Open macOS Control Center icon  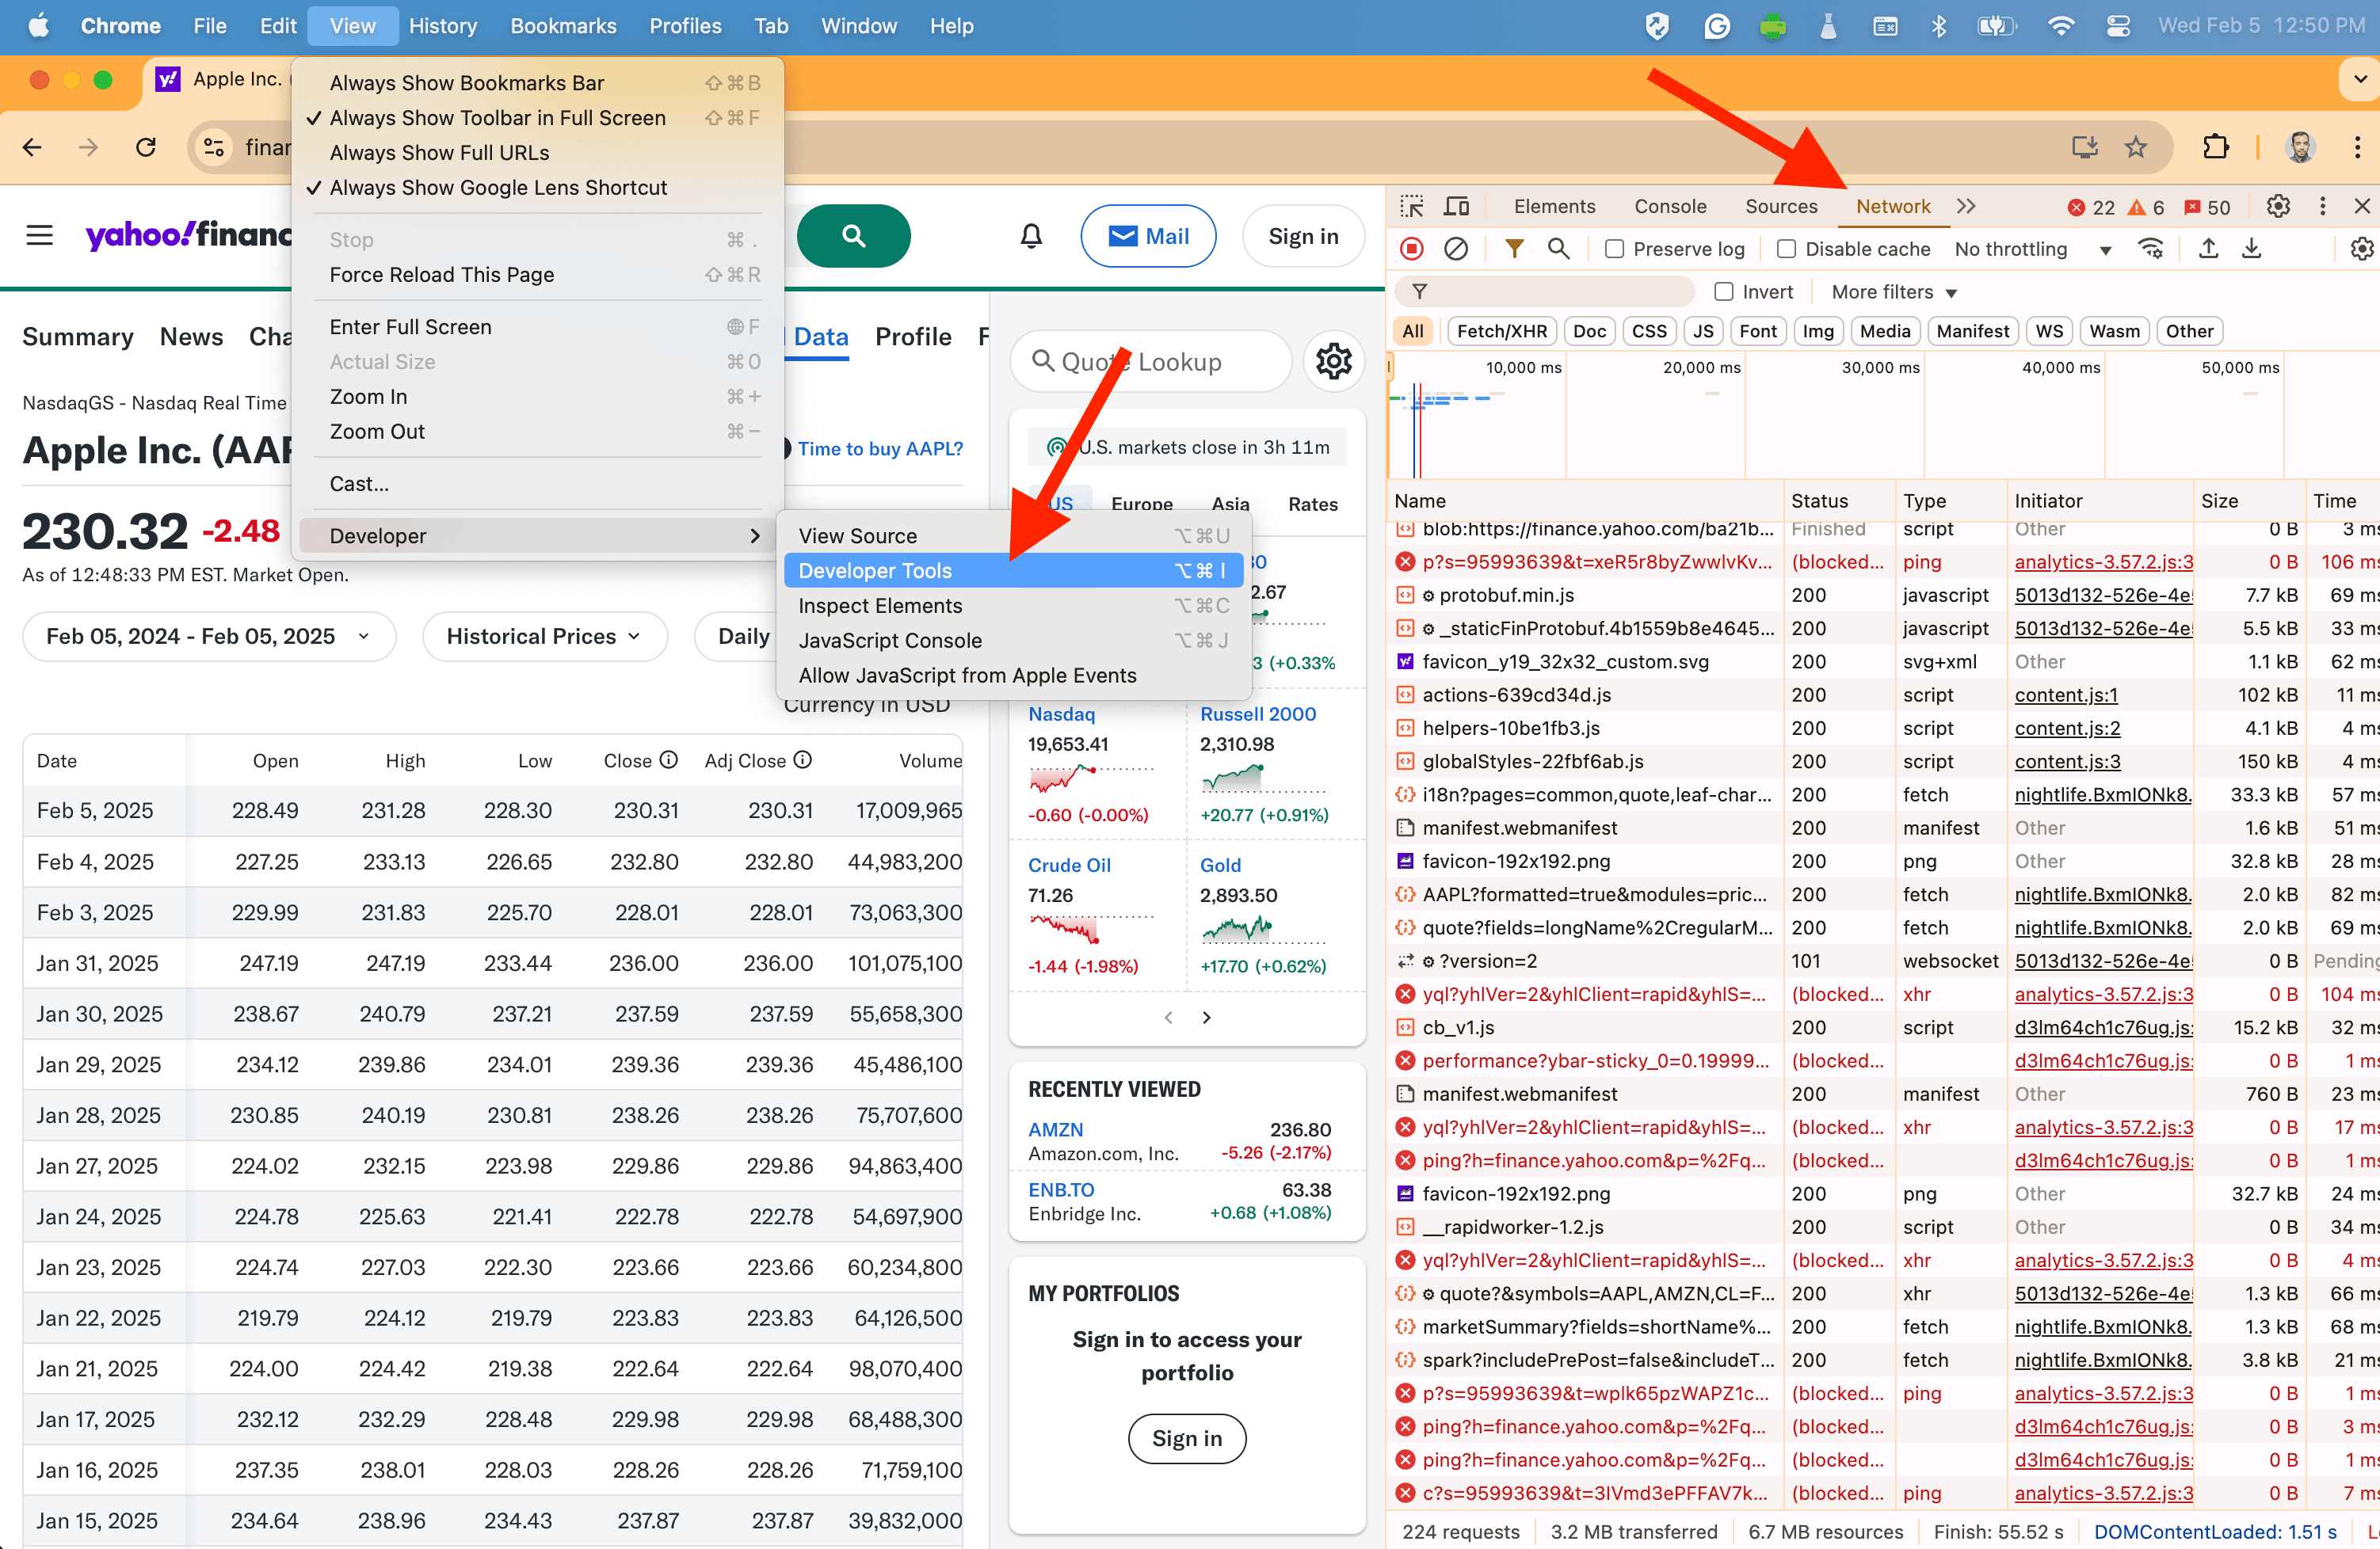point(2117,26)
